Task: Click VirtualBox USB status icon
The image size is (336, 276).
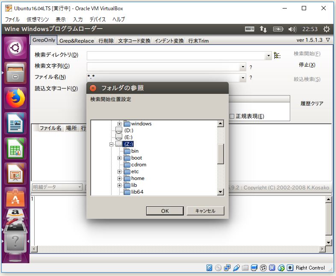Action: coord(236,267)
